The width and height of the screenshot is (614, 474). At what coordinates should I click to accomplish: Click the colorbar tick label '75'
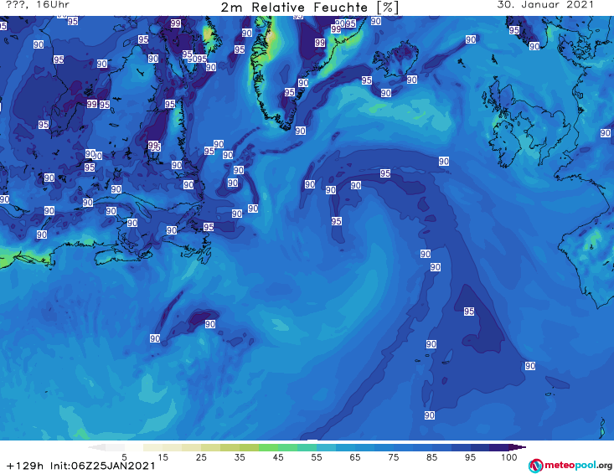point(394,457)
